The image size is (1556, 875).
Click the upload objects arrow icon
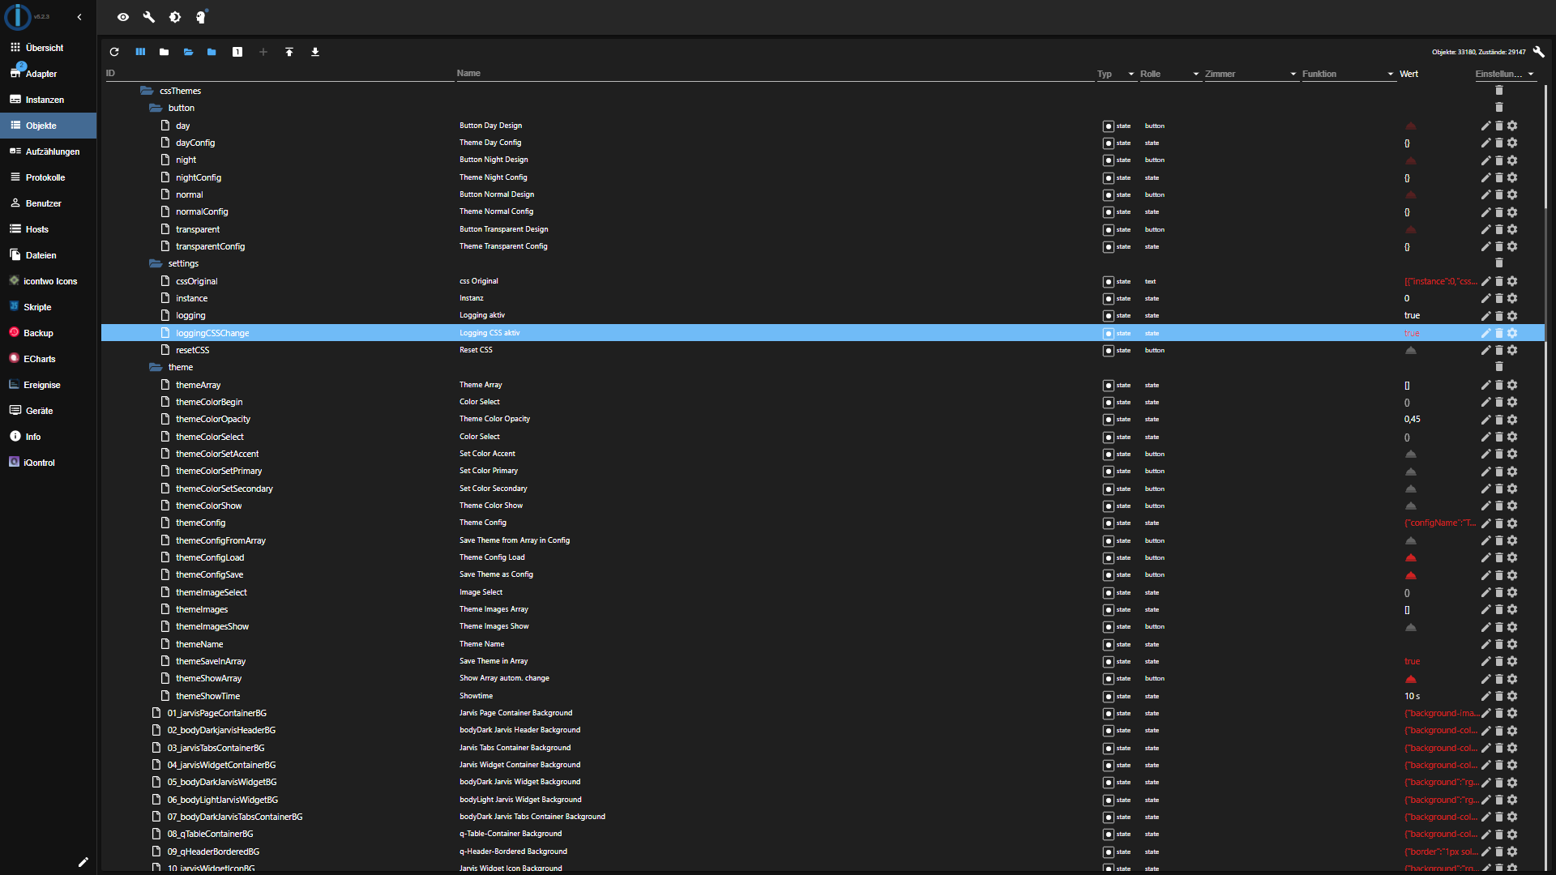[x=289, y=52]
